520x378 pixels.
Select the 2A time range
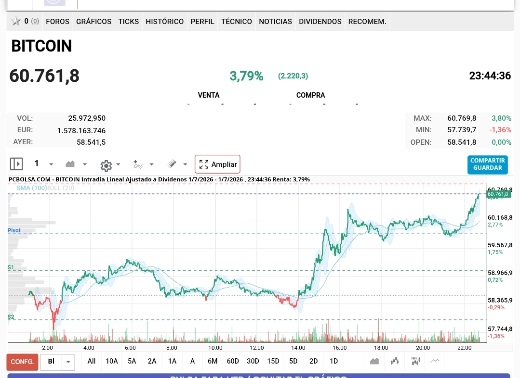152,361
